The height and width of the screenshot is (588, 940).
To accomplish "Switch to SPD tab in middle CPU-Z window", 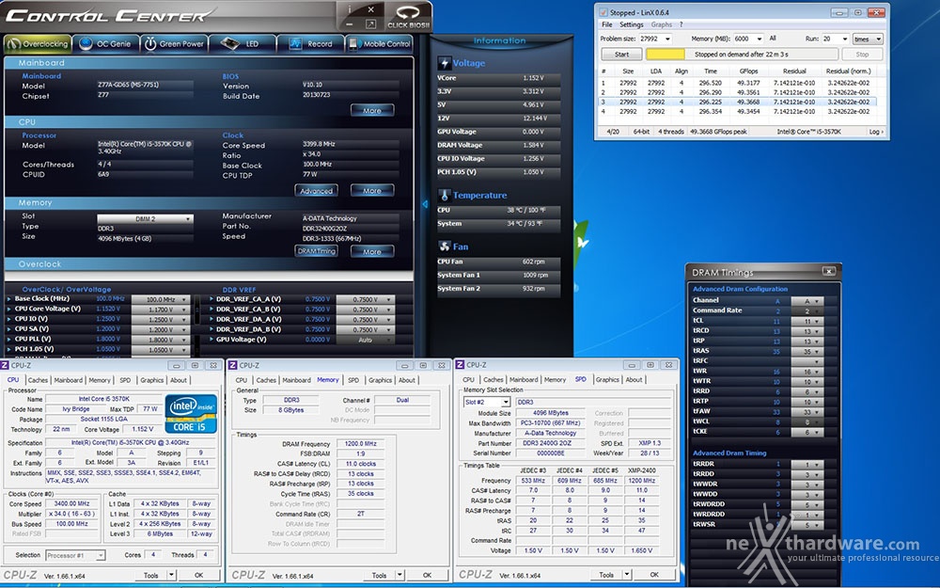I will coord(353,380).
